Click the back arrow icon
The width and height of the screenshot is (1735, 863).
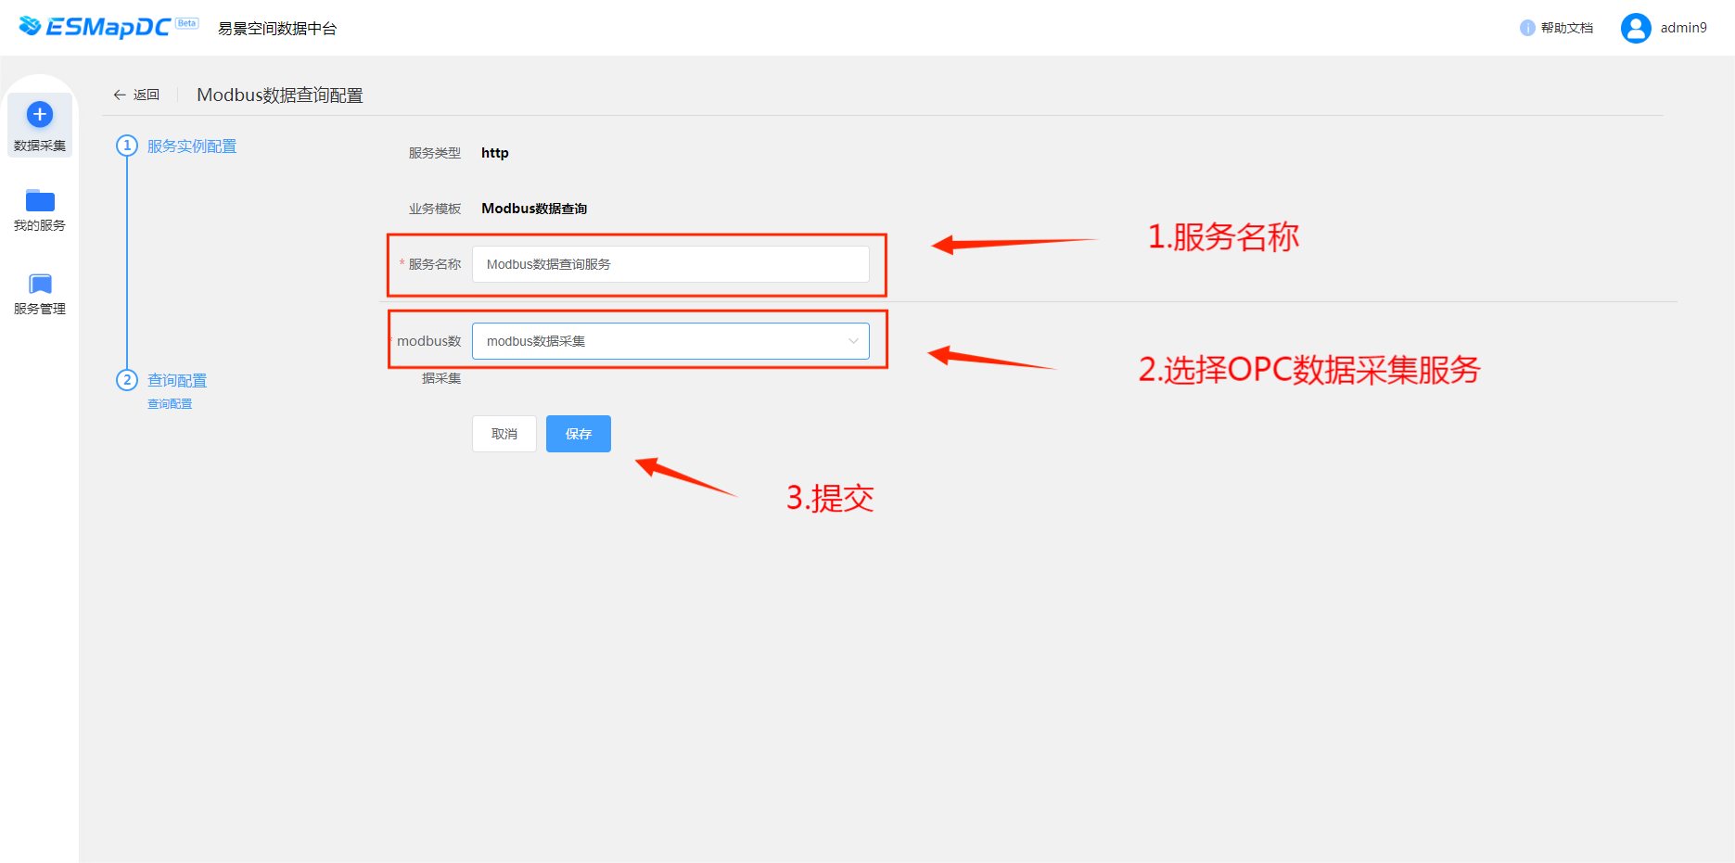pyautogui.click(x=120, y=95)
